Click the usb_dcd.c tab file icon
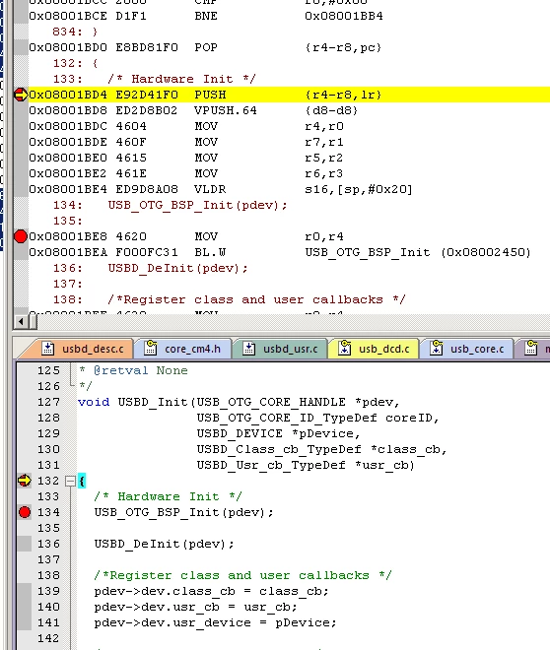Viewport: 550px width, 650px height. (x=344, y=348)
